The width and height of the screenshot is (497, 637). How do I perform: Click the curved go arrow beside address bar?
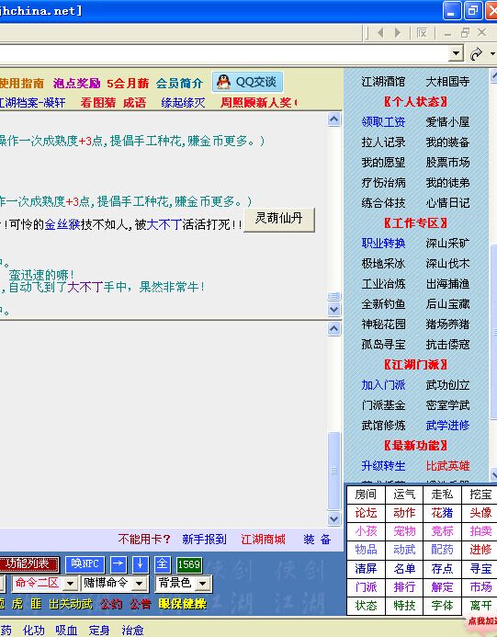476,53
